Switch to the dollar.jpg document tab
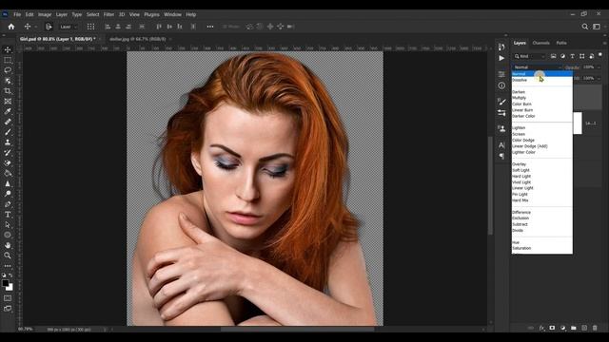 137,39
